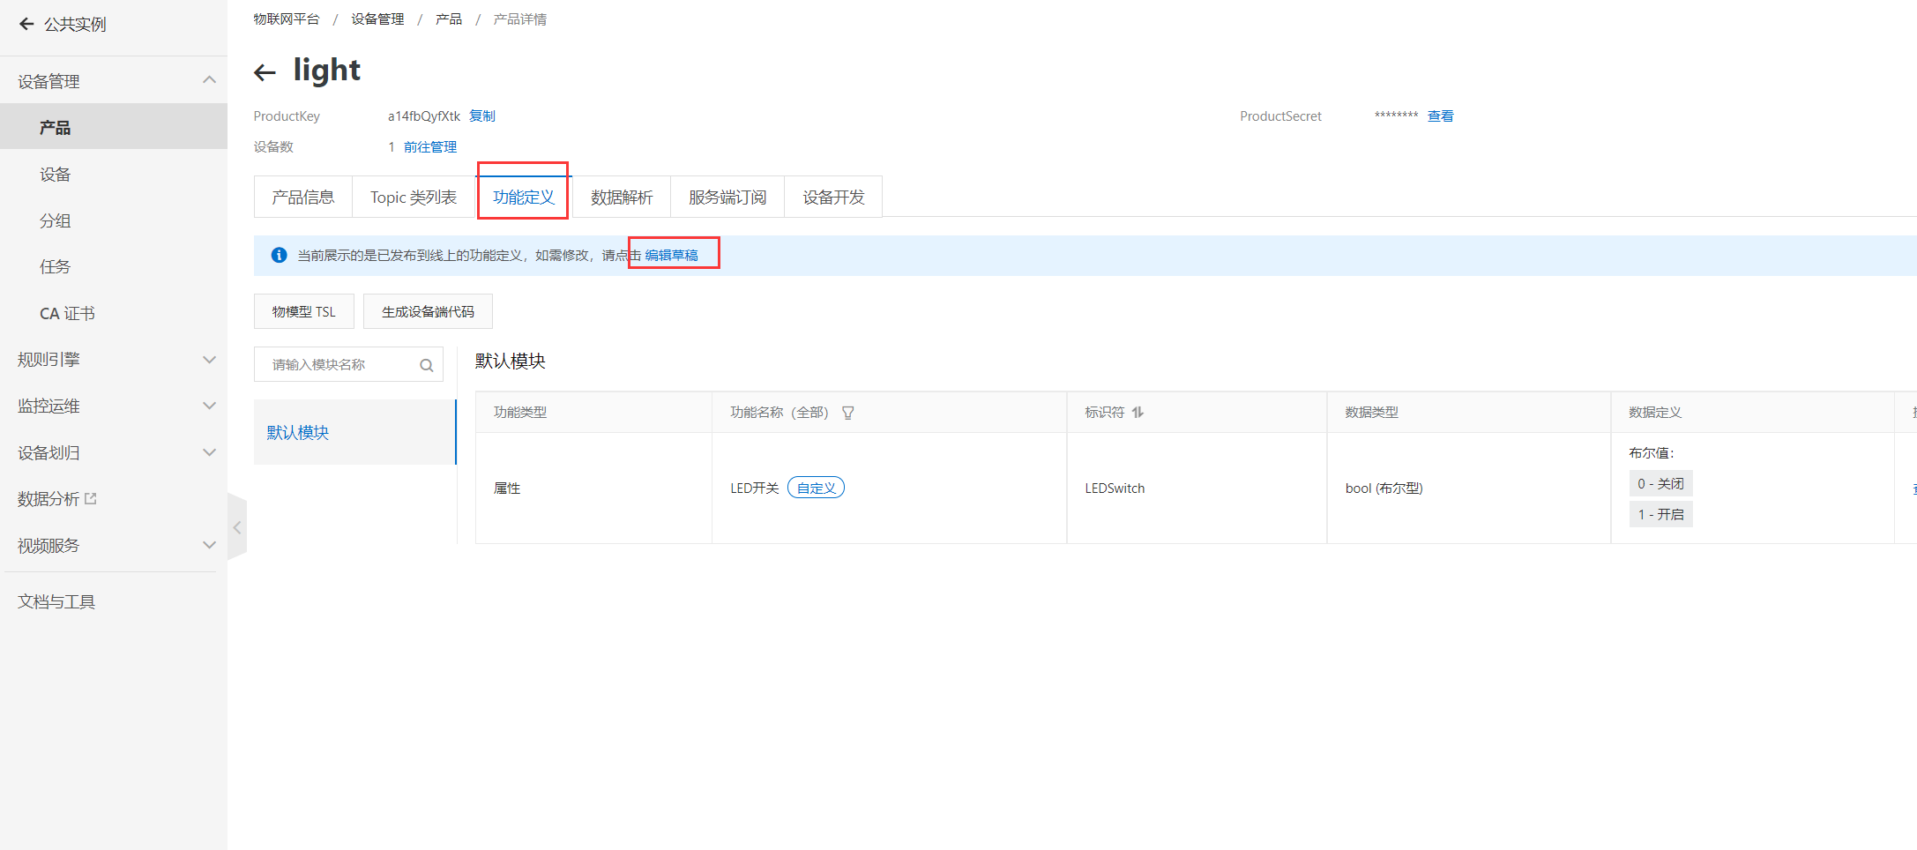
Task: Collapse the sidebar using the side handle
Action: tap(237, 527)
